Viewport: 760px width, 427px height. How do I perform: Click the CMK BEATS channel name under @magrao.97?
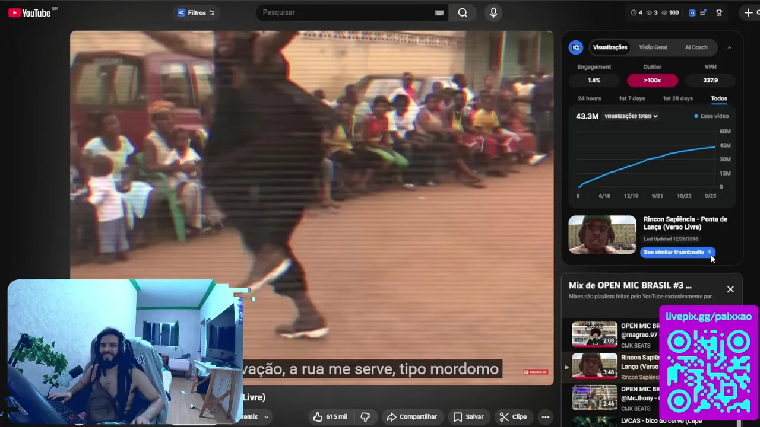636,345
